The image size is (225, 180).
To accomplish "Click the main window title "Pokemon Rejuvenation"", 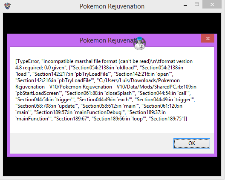I will click(x=112, y=6).
